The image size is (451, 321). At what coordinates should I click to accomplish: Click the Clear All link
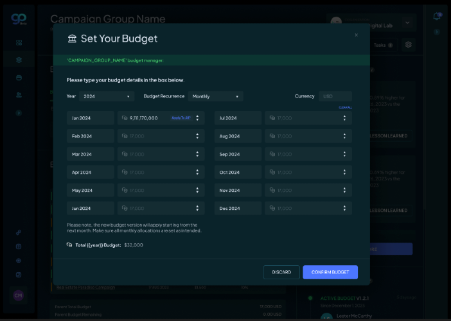pos(345,107)
